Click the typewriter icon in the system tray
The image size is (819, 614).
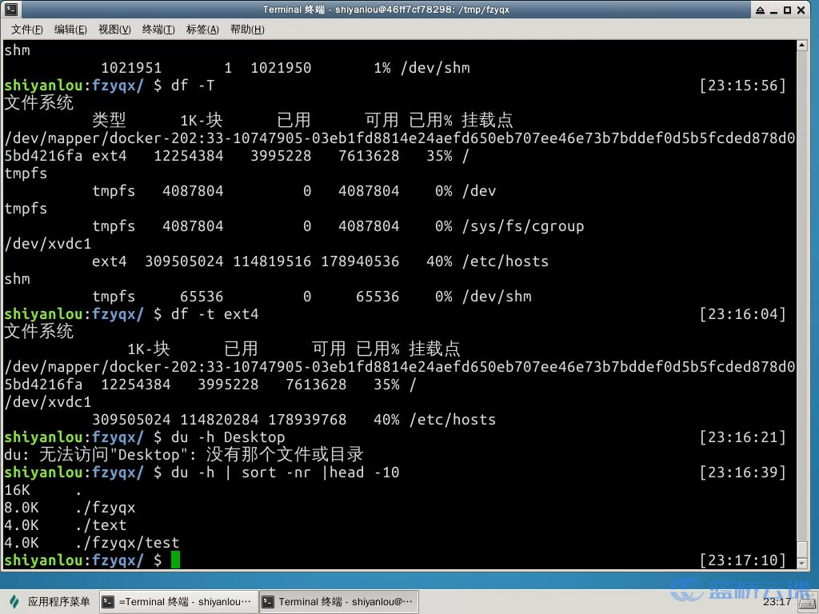click(x=807, y=603)
